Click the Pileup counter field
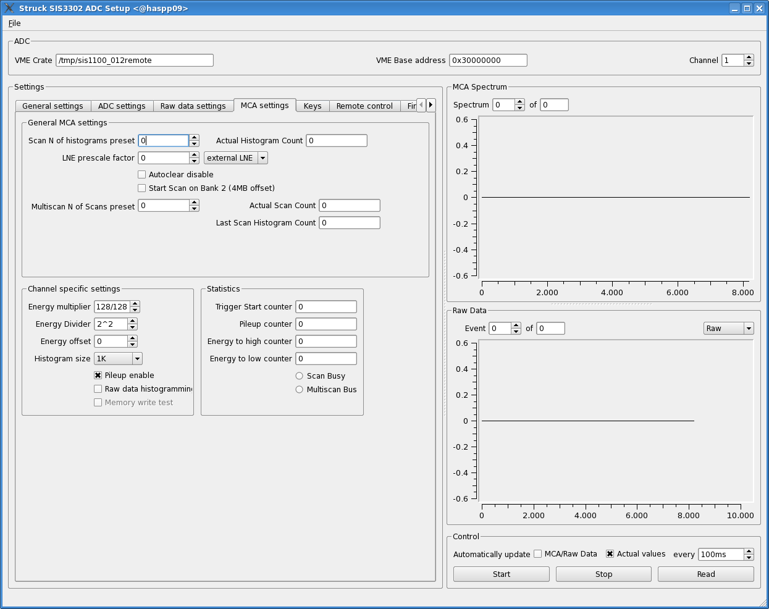Image resolution: width=769 pixels, height=609 pixels. pyautogui.click(x=326, y=324)
